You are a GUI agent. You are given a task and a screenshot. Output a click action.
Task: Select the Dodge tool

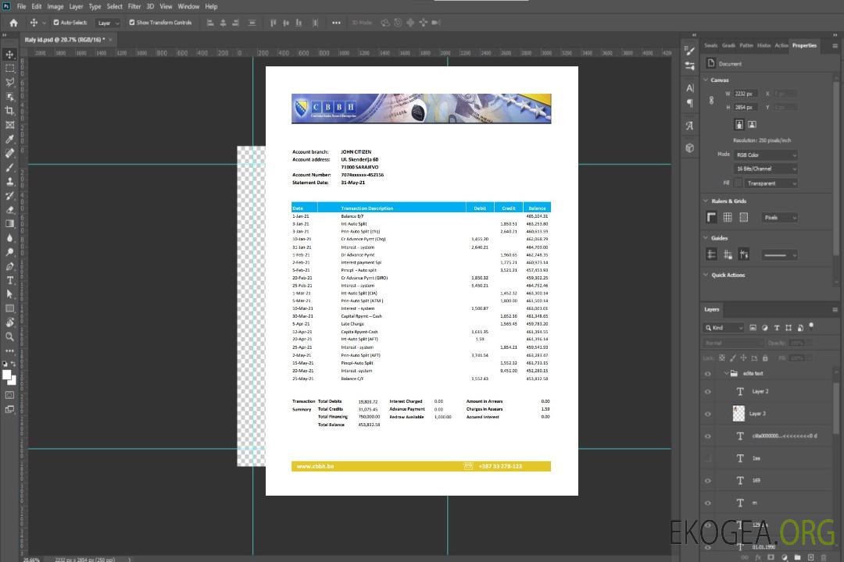click(9, 251)
